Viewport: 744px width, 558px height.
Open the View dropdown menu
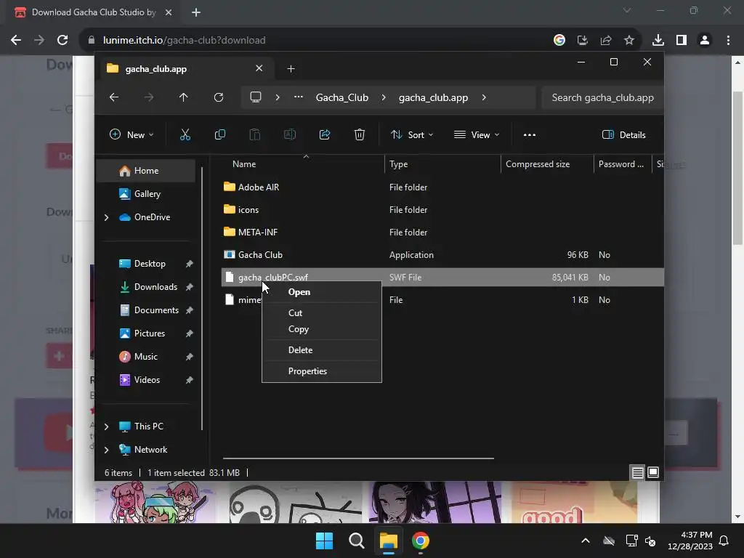[477, 134]
